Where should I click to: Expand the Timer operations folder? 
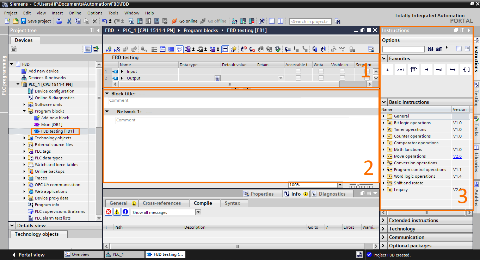tap(384, 129)
